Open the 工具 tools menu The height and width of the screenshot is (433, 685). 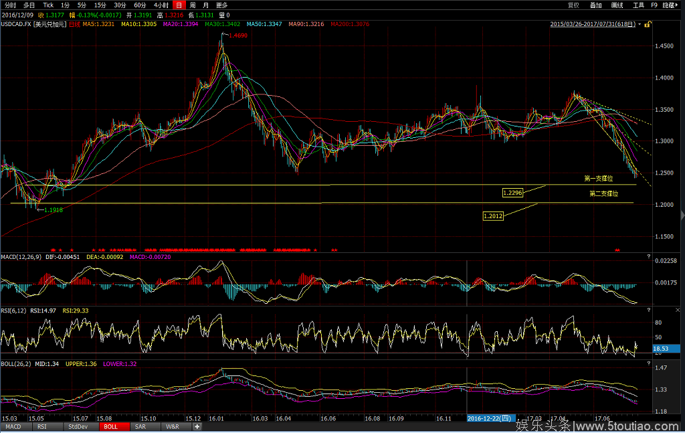pyautogui.click(x=638, y=5)
